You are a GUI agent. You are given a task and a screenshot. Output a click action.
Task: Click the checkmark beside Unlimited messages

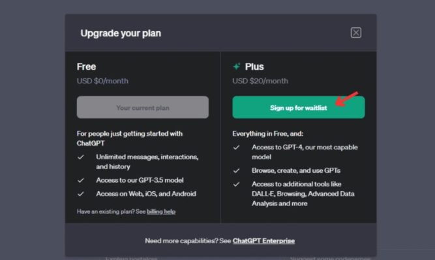click(x=81, y=157)
